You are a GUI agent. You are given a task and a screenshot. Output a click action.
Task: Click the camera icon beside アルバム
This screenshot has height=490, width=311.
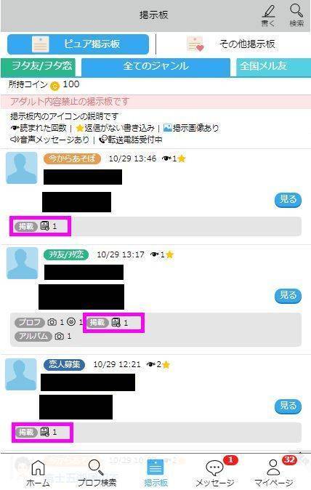click(x=60, y=337)
